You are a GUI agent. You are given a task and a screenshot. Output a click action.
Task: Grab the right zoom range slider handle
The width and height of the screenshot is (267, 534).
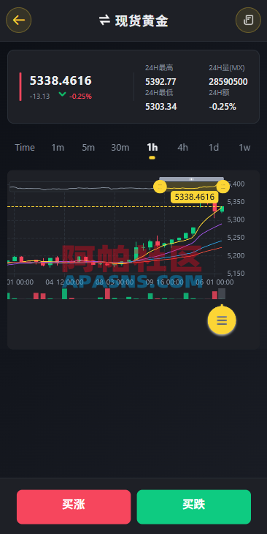(x=223, y=187)
